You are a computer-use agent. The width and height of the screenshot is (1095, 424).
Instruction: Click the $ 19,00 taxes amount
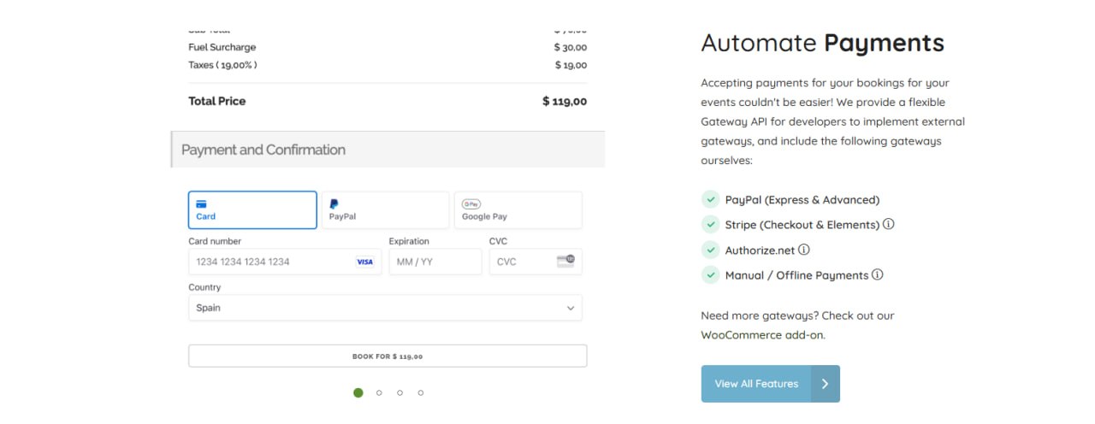click(x=571, y=65)
